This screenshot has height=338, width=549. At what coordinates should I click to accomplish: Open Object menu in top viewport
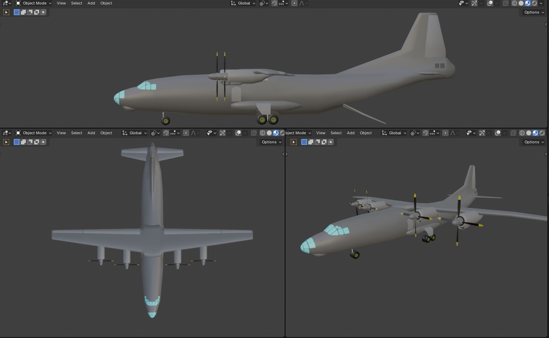[x=106, y=3]
